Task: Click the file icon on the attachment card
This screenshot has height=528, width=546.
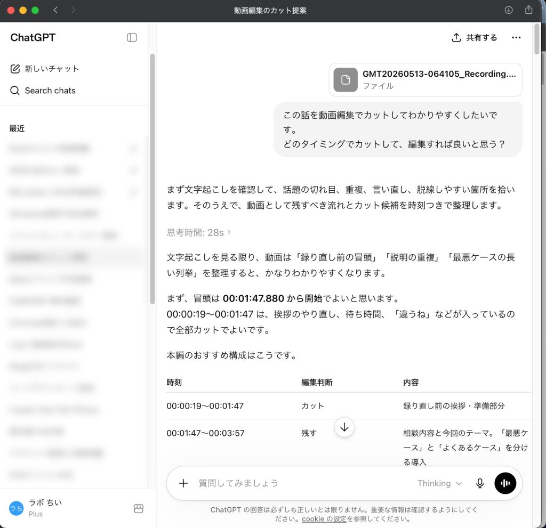Action: 346,80
